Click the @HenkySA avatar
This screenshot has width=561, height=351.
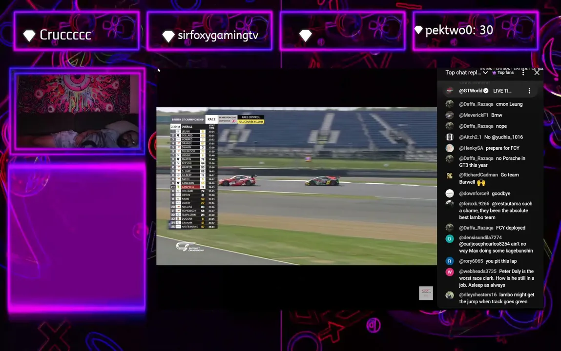tap(450, 148)
